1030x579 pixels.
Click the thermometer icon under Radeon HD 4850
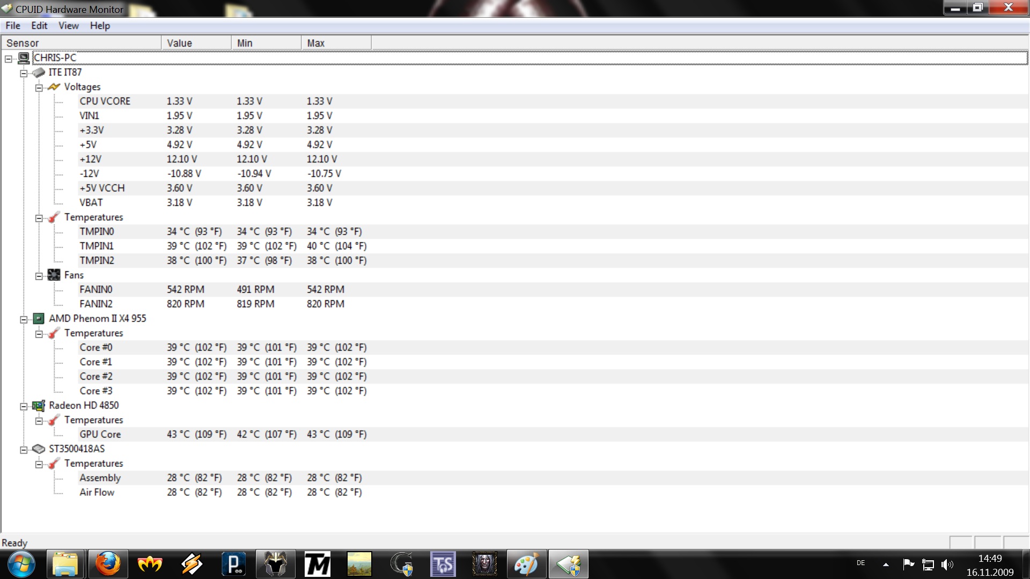pyautogui.click(x=54, y=420)
